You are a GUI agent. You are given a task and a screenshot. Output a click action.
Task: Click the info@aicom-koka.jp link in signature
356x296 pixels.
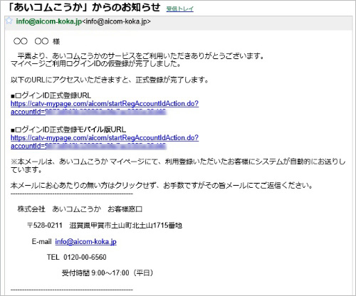(85, 241)
